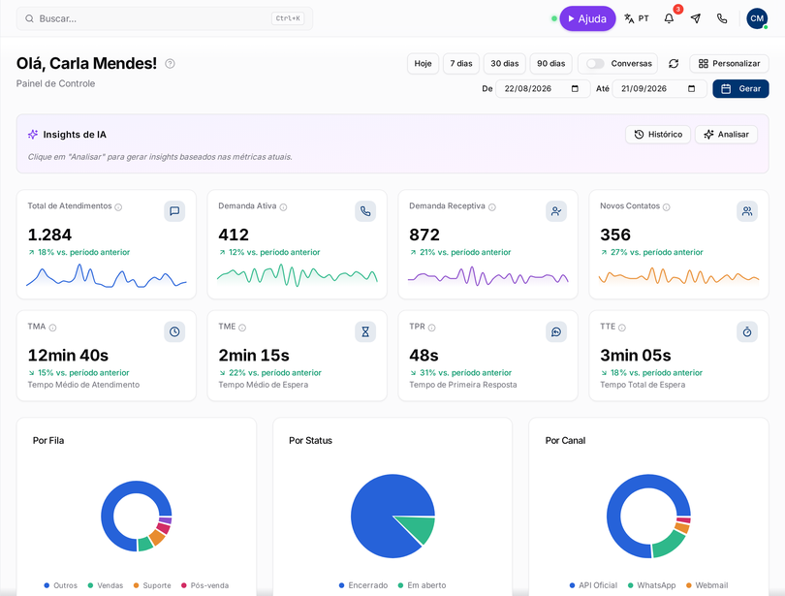
Task: Open the calendar picker for the Até date
Action: coord(691,88)
